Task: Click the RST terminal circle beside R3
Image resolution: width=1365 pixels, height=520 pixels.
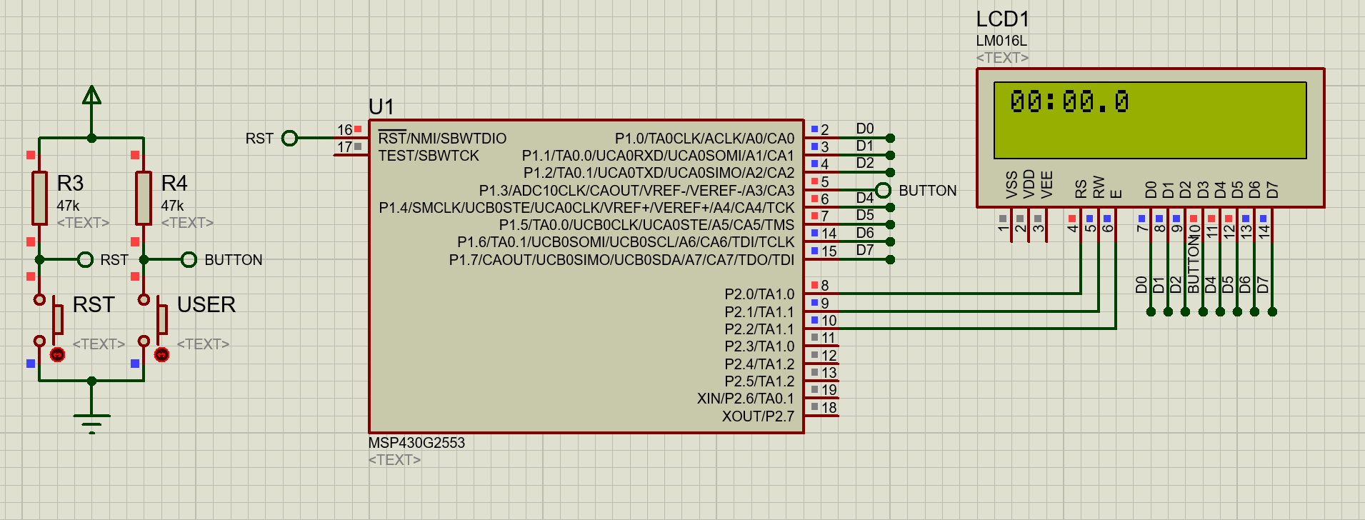Action: click(x=85, y=259)
